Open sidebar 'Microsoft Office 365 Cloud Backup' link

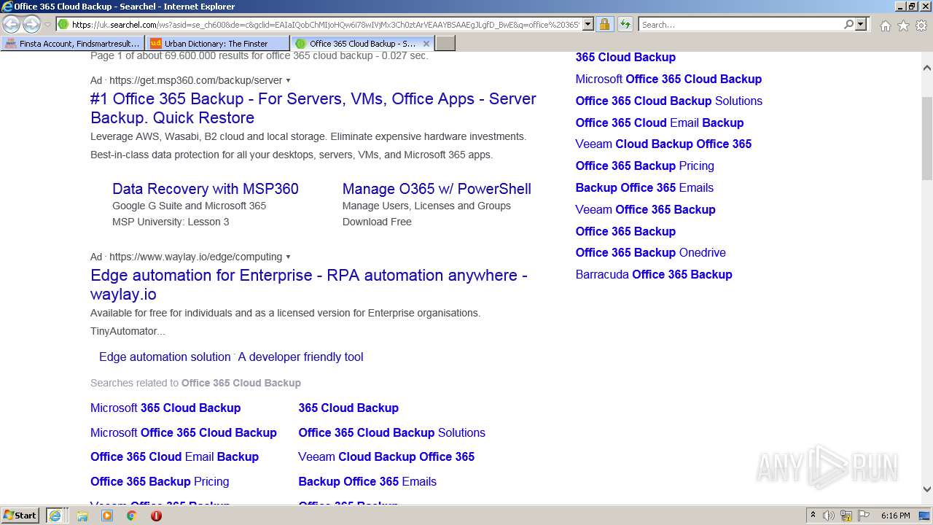coord(668,79)
